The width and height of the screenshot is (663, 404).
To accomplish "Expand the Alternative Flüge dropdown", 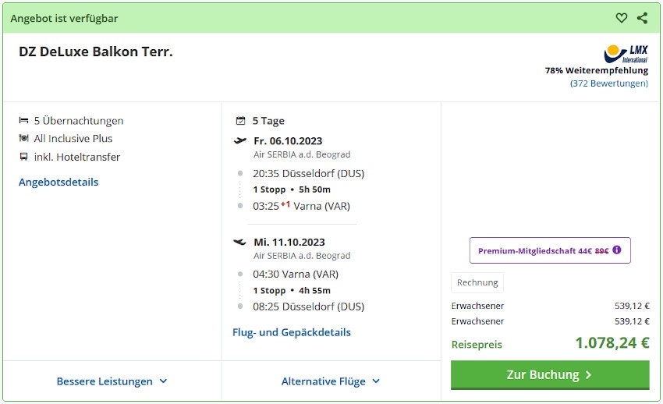I will point(331,381).
